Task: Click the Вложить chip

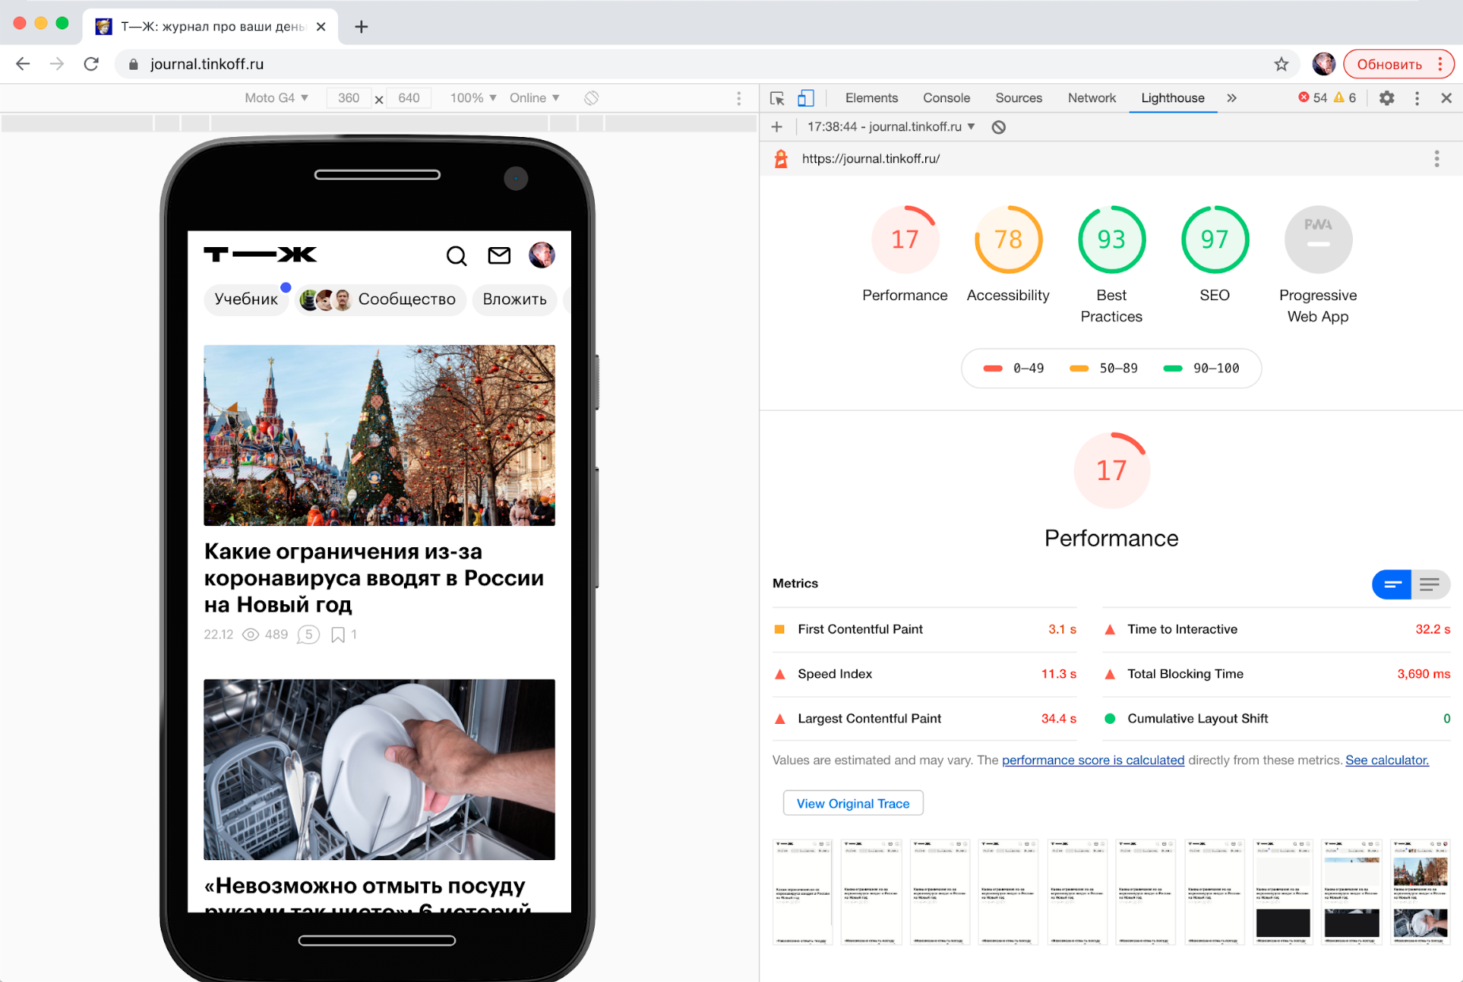Action: pos(515,299)
